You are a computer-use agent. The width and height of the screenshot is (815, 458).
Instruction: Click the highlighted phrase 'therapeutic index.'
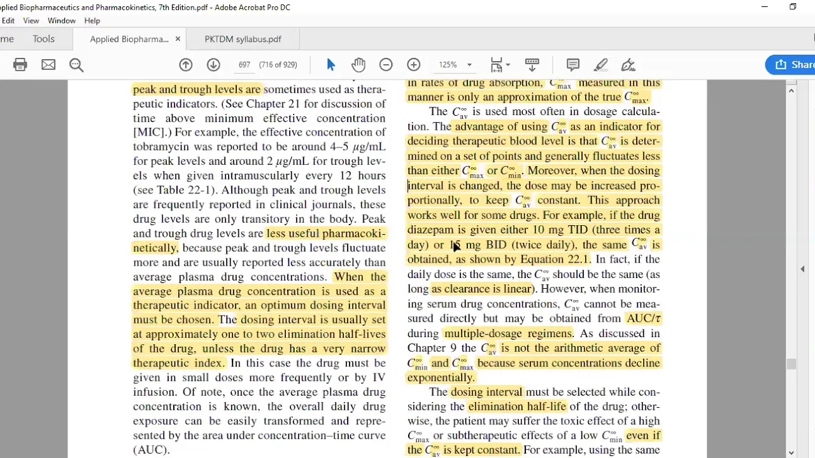179,363
